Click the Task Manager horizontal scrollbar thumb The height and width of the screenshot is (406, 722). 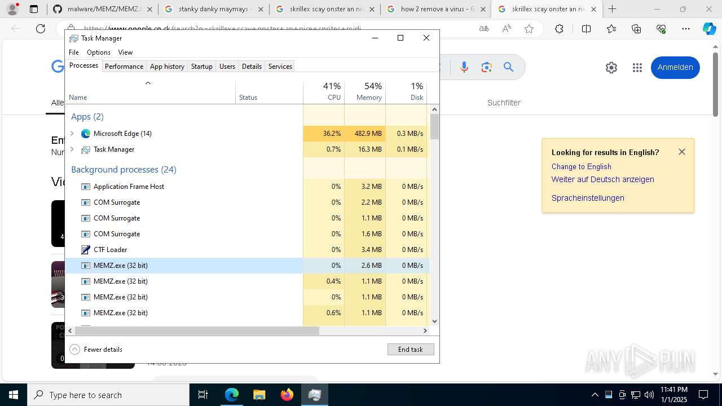click(197, 331)
